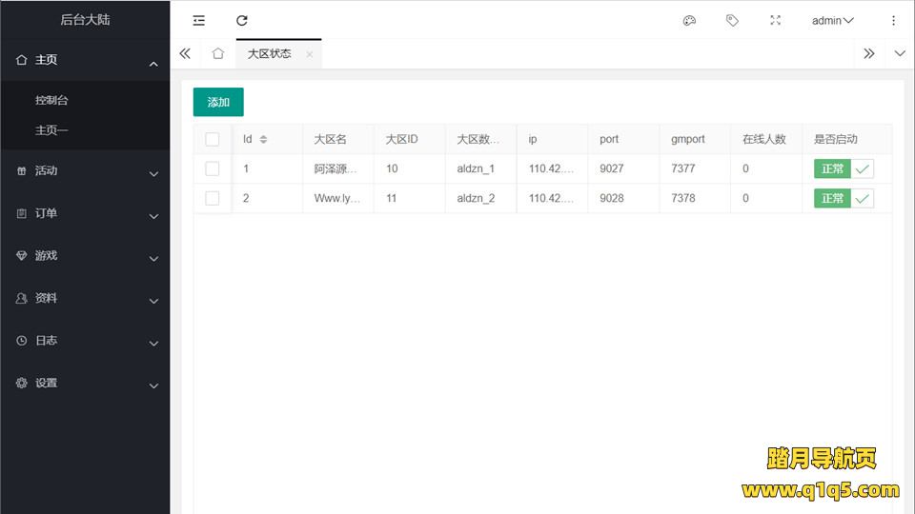Click the refresh page icon
Image resolution: width=915 pixels, height=514 pixels.
coord(242,20)
